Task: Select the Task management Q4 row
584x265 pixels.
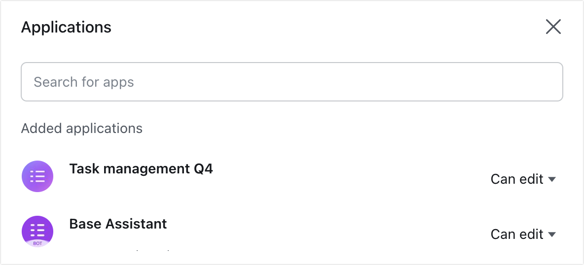Action: click(x=292, y=176)
